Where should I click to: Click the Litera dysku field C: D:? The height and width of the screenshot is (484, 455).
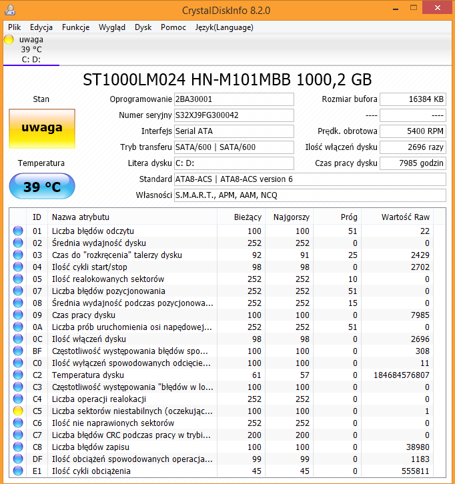[234, 163]
